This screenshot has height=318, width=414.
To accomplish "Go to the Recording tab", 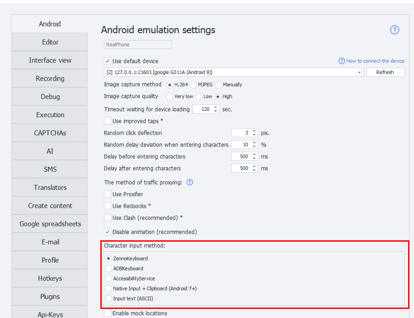I will (x=49, y=79).
